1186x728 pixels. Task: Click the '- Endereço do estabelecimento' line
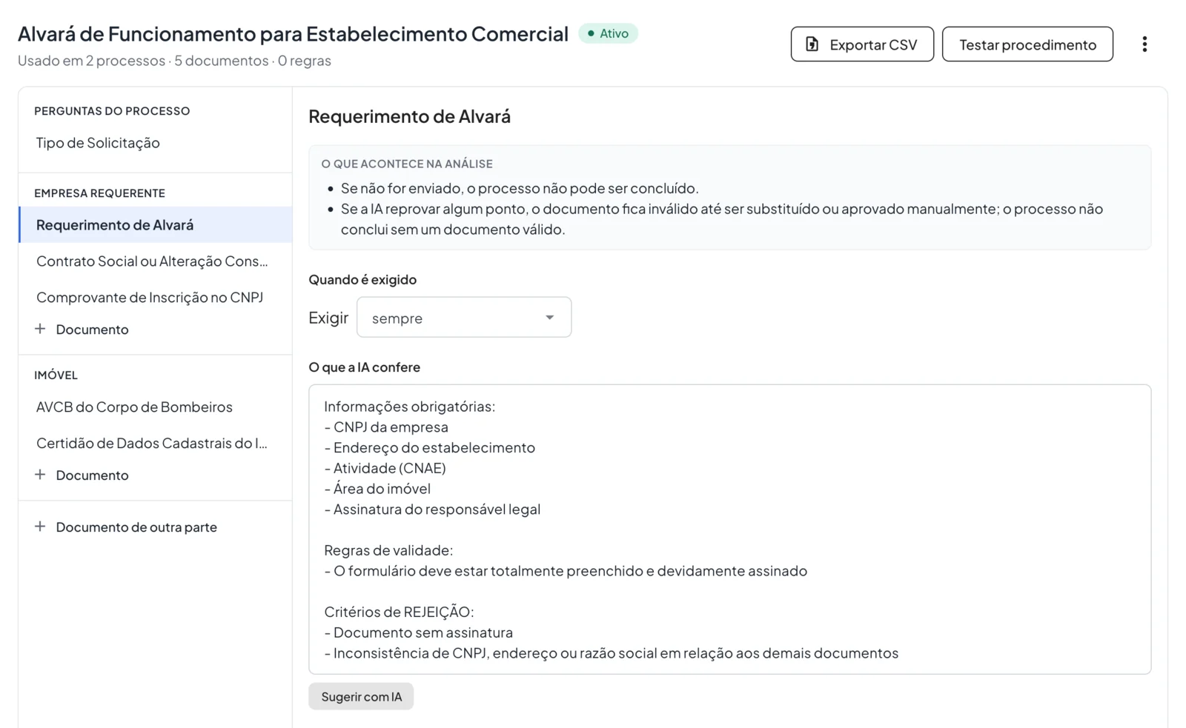pos(429,448)
